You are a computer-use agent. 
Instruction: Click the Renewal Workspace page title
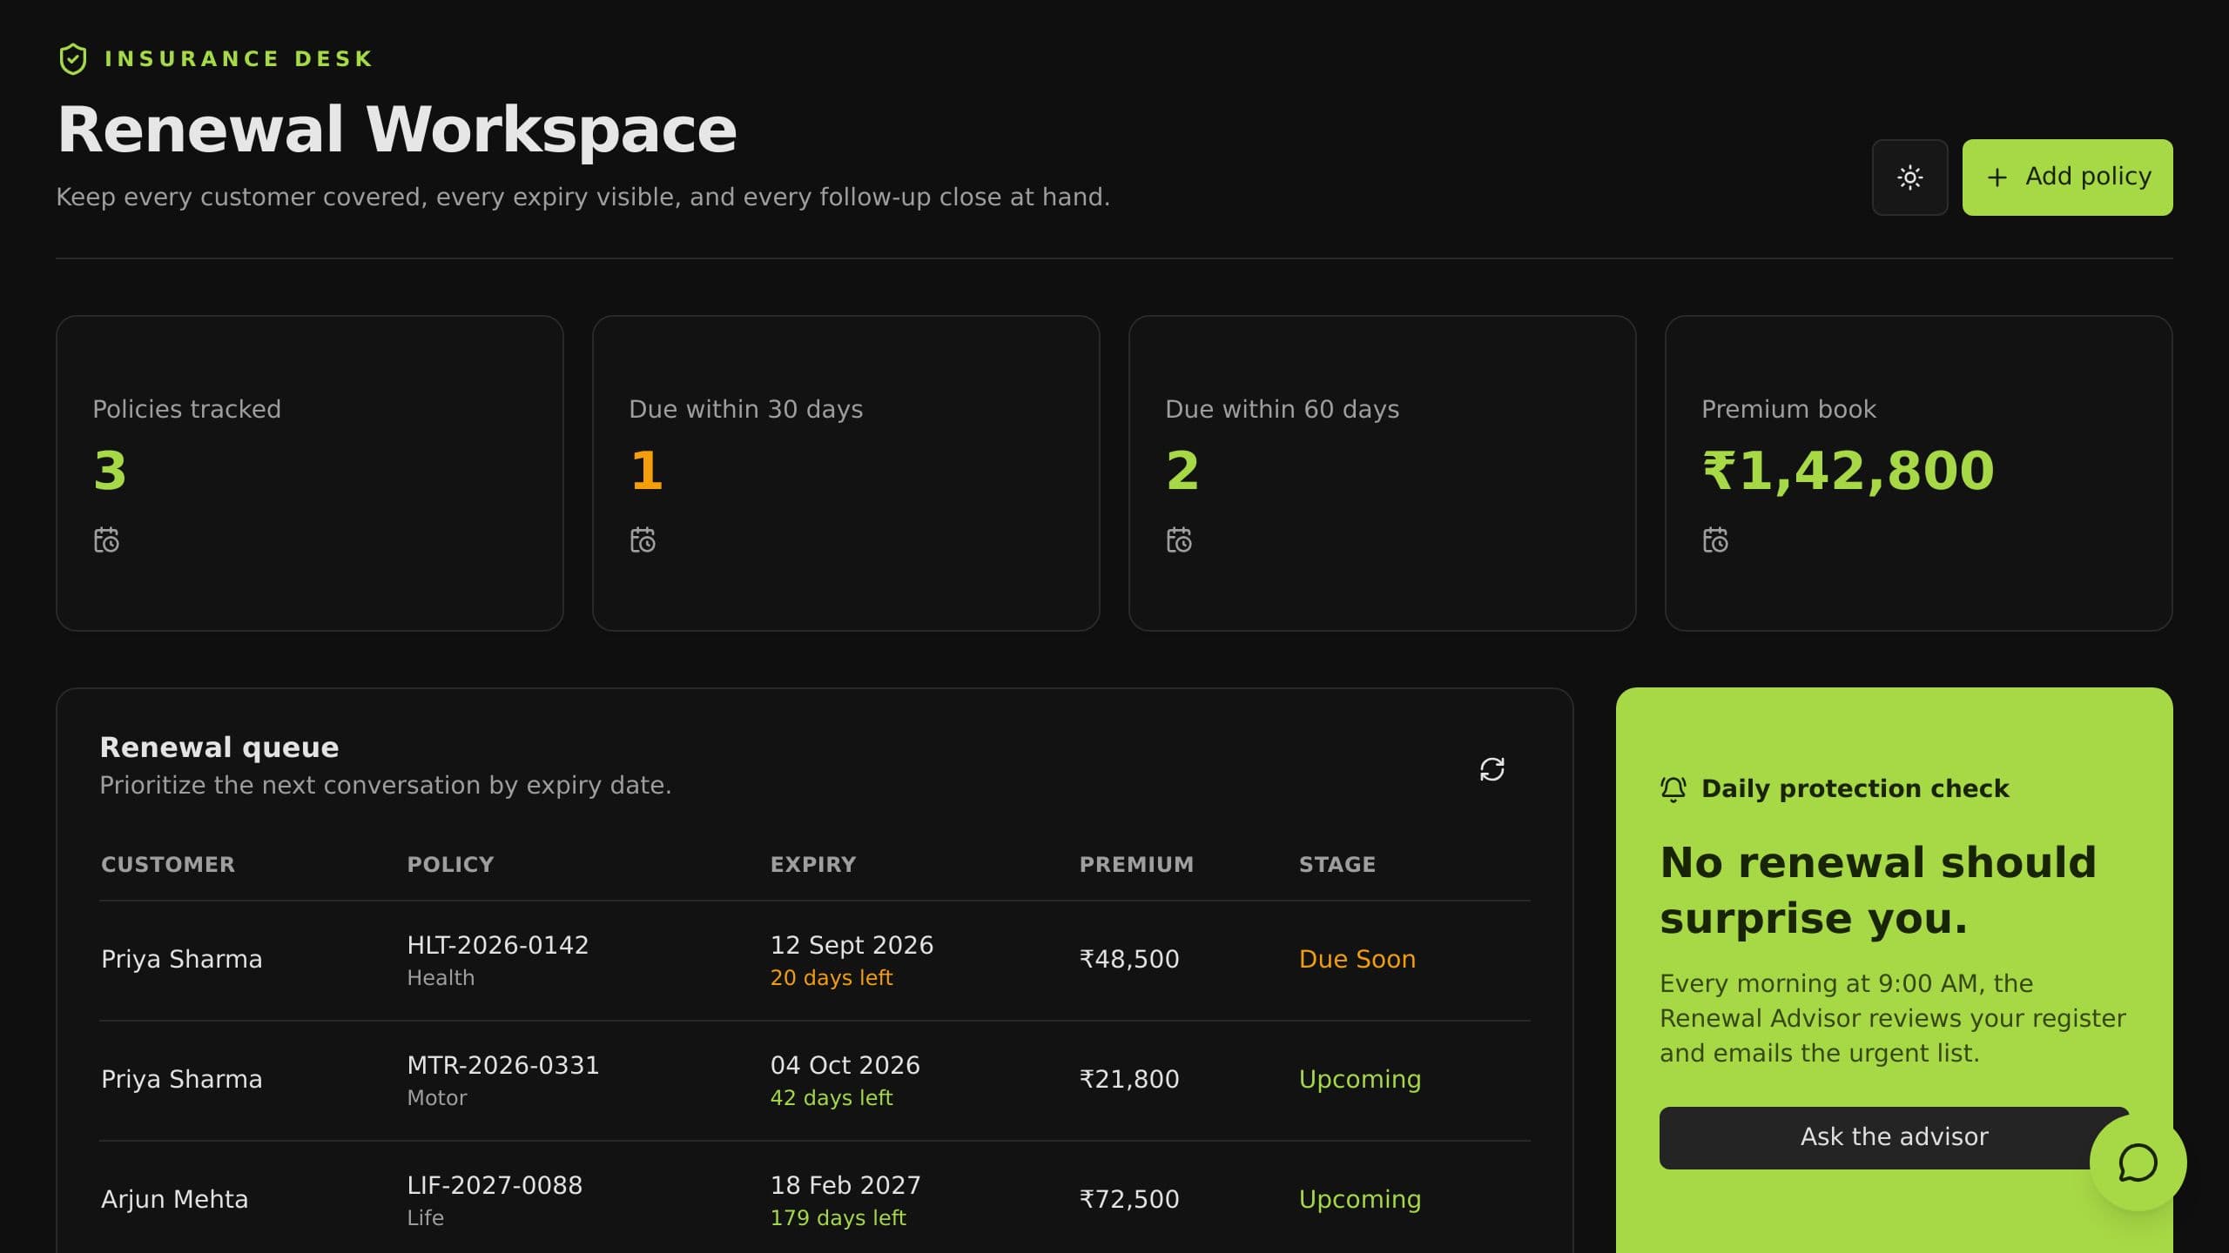coord(397,131)
